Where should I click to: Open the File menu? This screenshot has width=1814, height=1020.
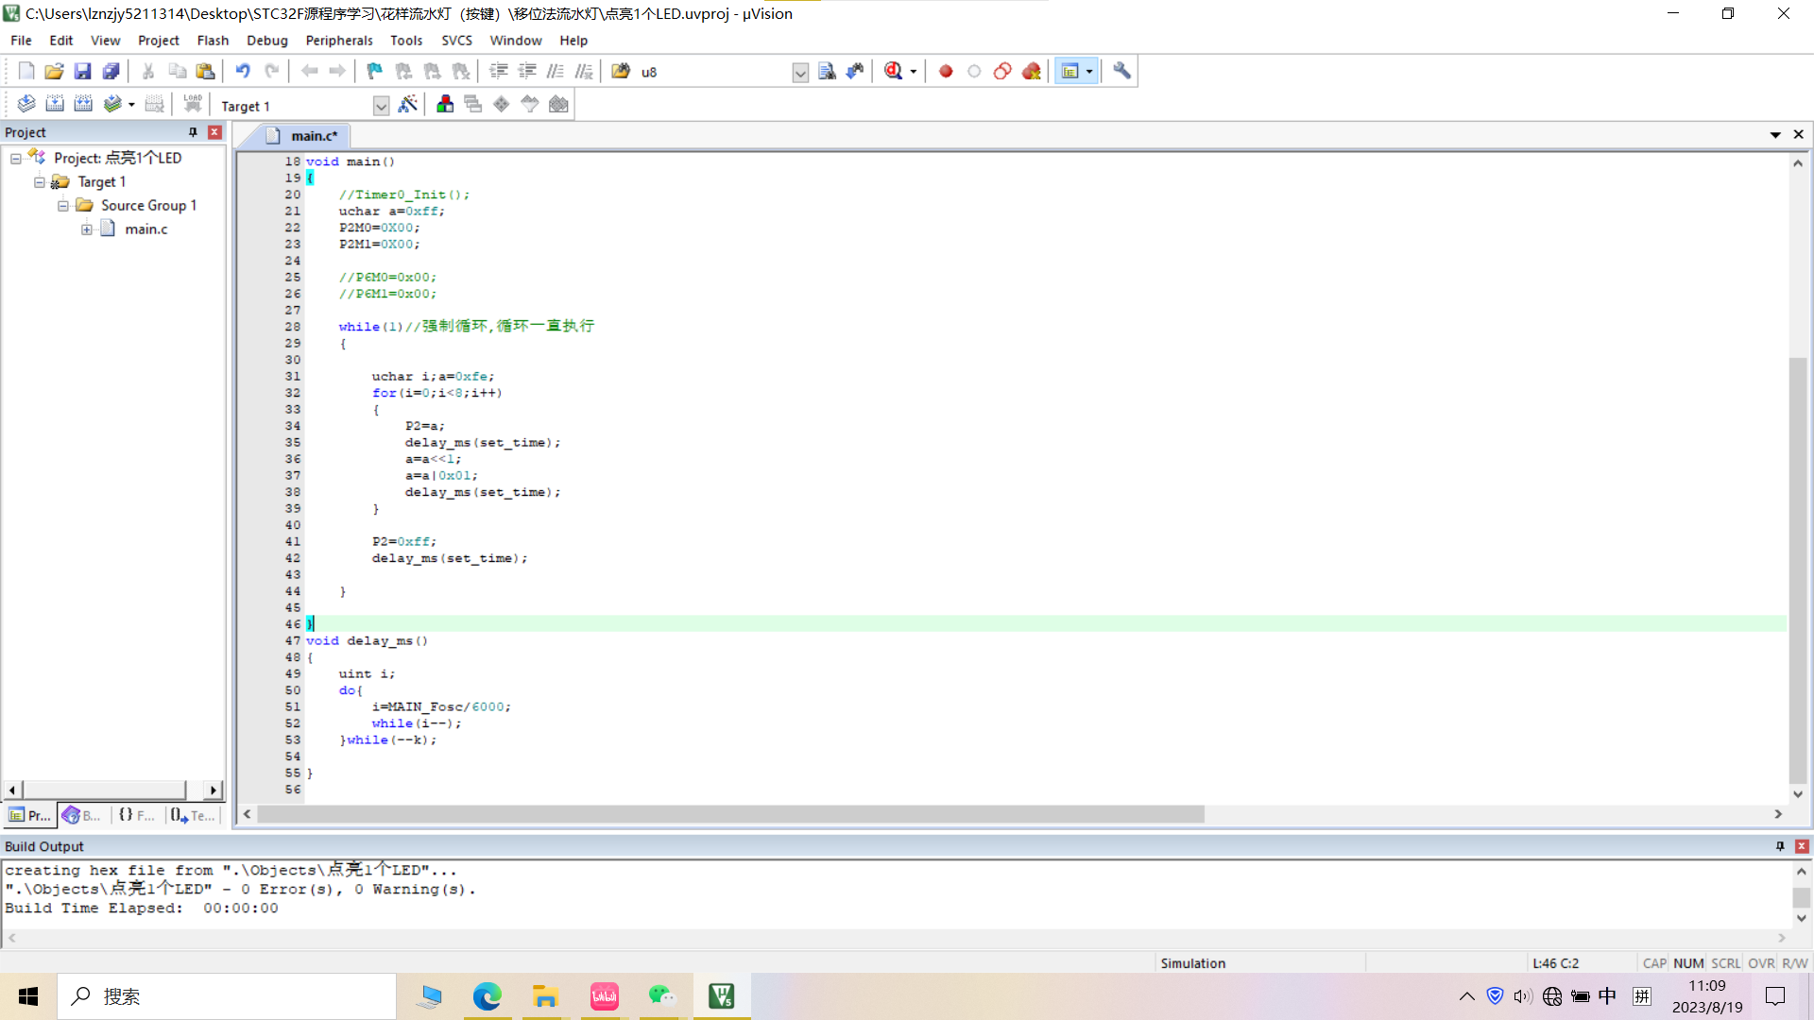click(x=21, y=41)
